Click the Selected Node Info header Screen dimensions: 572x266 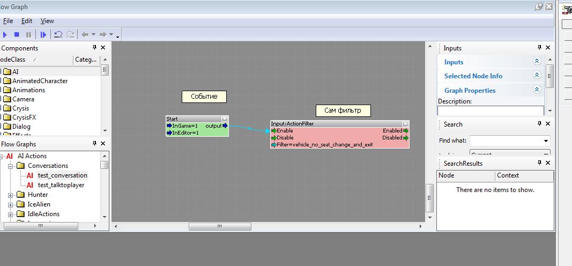pos(473,76)
